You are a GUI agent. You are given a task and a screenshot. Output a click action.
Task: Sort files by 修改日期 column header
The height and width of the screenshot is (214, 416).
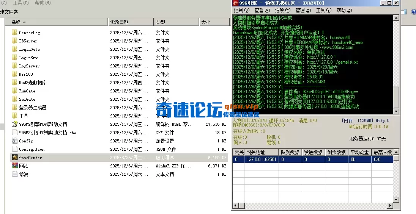pyautogui.click(x=131, y=22)
